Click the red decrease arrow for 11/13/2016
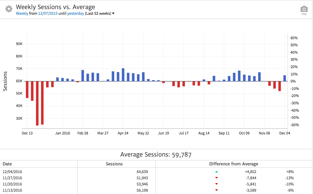The image size is (313, 194). tap(216, 190)
